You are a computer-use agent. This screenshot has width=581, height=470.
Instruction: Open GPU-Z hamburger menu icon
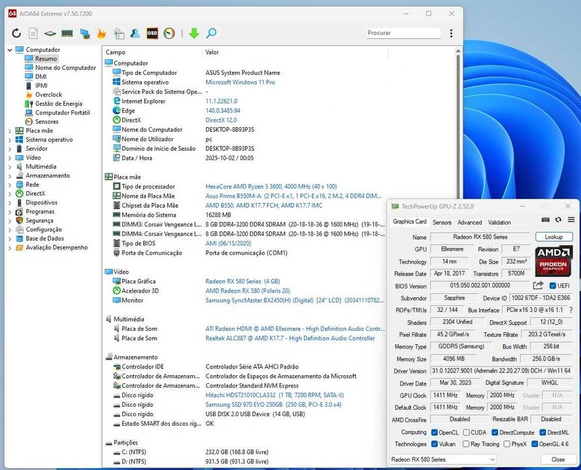[x=571, y=220]
